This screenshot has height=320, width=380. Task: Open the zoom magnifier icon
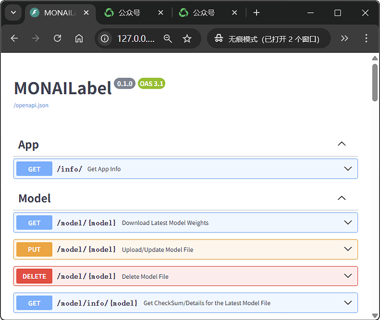coord(168,39)
